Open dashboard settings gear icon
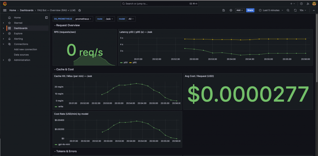 pyautogui.click(x=231, y=10)
